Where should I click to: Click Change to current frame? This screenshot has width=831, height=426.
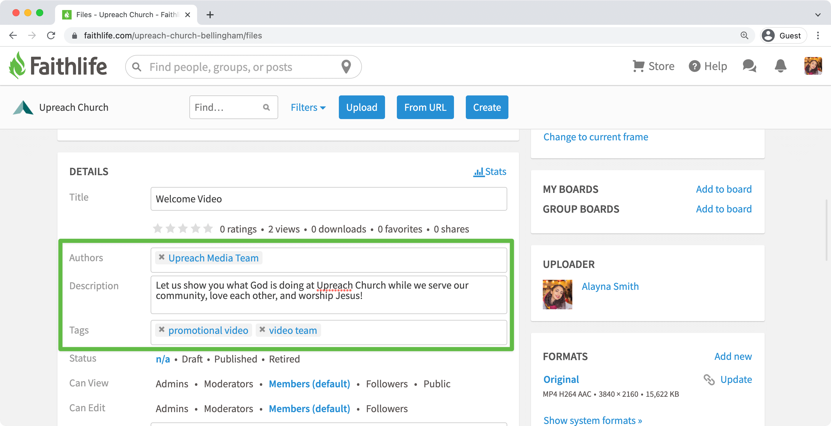point(595,137)
